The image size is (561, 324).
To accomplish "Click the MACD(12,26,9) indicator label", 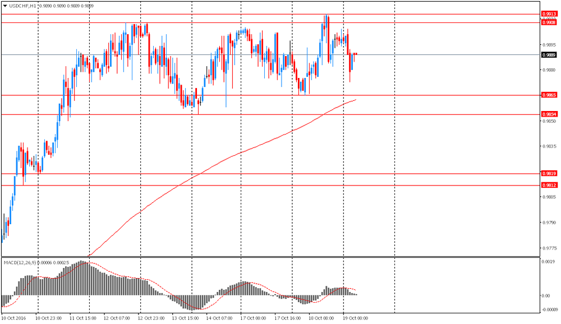I will click(x=21, y=262).
